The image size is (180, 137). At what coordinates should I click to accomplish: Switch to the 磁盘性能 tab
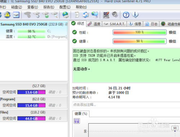click(170, 24)
